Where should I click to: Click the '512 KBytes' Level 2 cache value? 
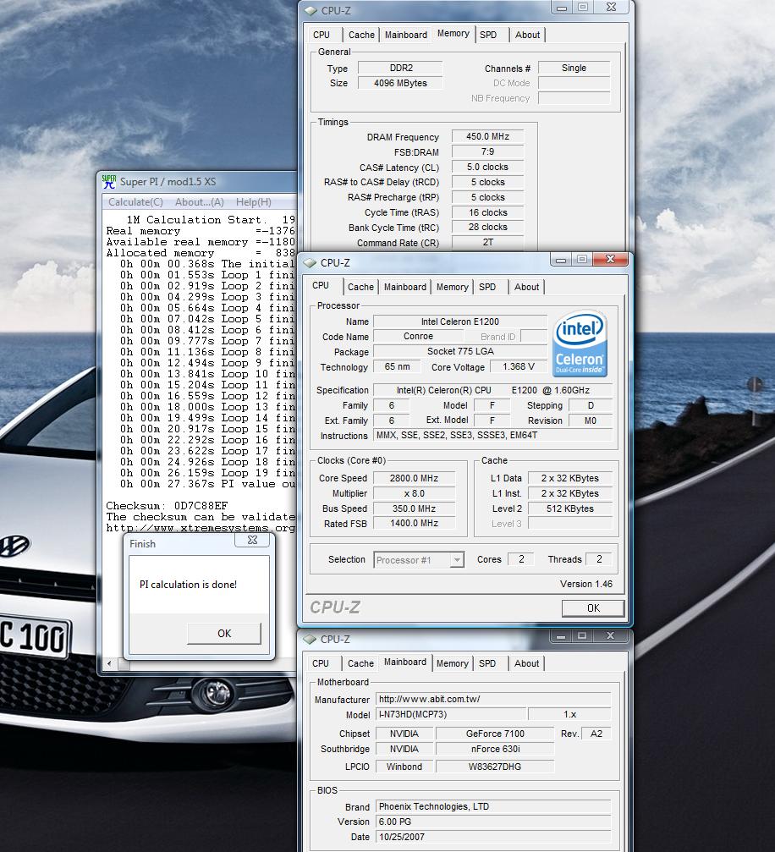pos(570,508)
